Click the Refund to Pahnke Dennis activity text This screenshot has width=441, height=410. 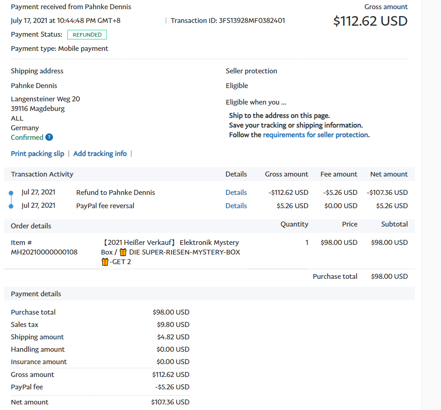point(116,193)
